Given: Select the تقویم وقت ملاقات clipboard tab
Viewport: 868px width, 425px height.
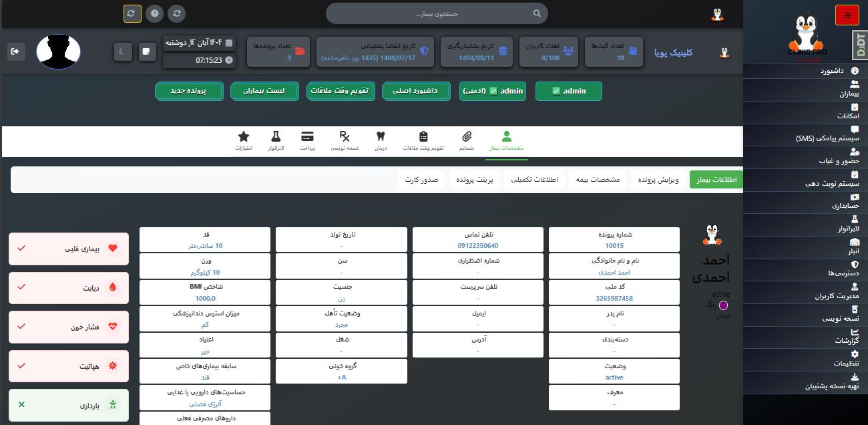Looking at the screenshot, I should click(423, 141).
